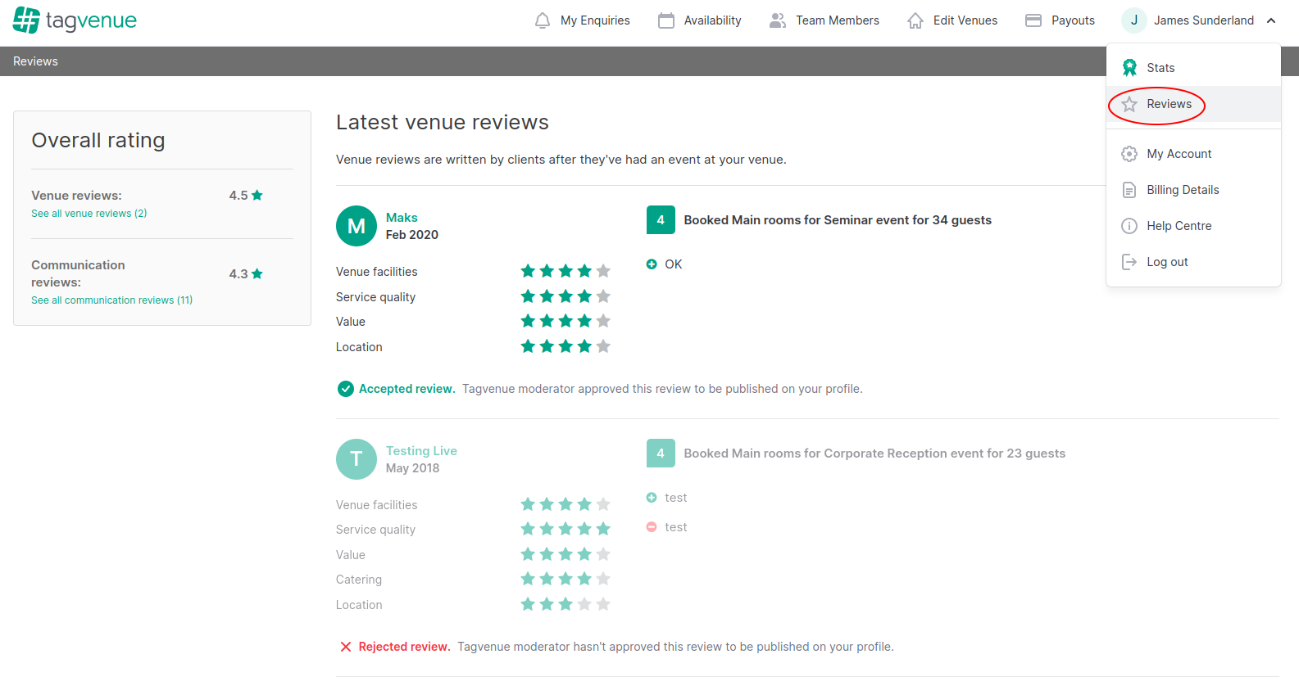Click the red minus icon beside test
This screenshot has width=1299, height=686.
[652, 527]
